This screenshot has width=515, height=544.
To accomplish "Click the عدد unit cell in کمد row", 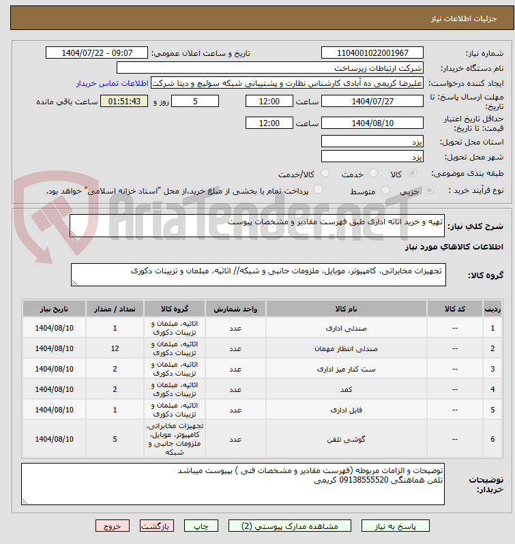I will pyautogui.click(x=235, y=389).
